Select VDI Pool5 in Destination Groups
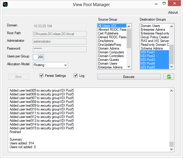Screen dimensions: 183x158 click(155, 67)
